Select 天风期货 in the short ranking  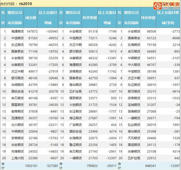coord(134,138)
